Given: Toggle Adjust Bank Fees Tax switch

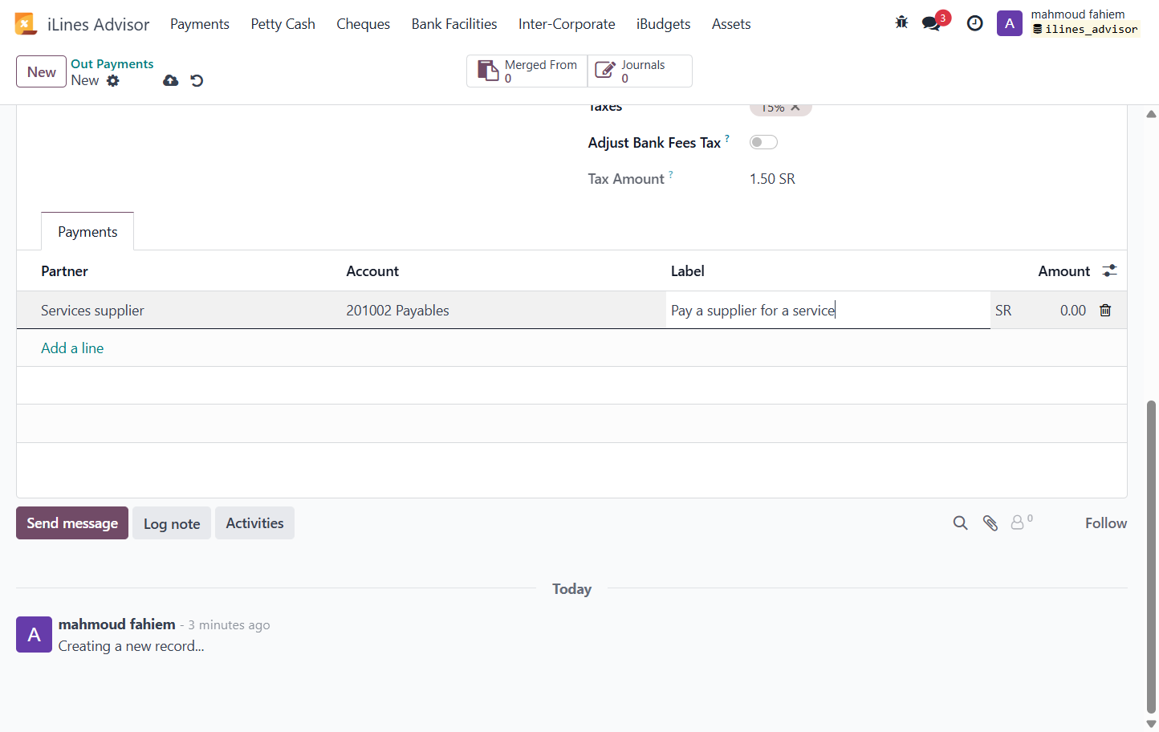Looking at the screenshot, I should pos(763,142).
